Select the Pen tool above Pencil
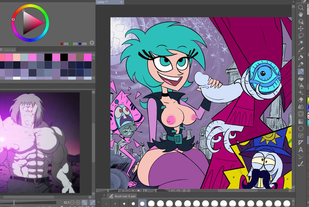This screenshot has width=309, height=207. (301, 57)
